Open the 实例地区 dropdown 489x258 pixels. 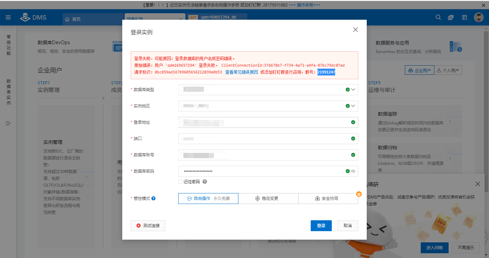268,106
